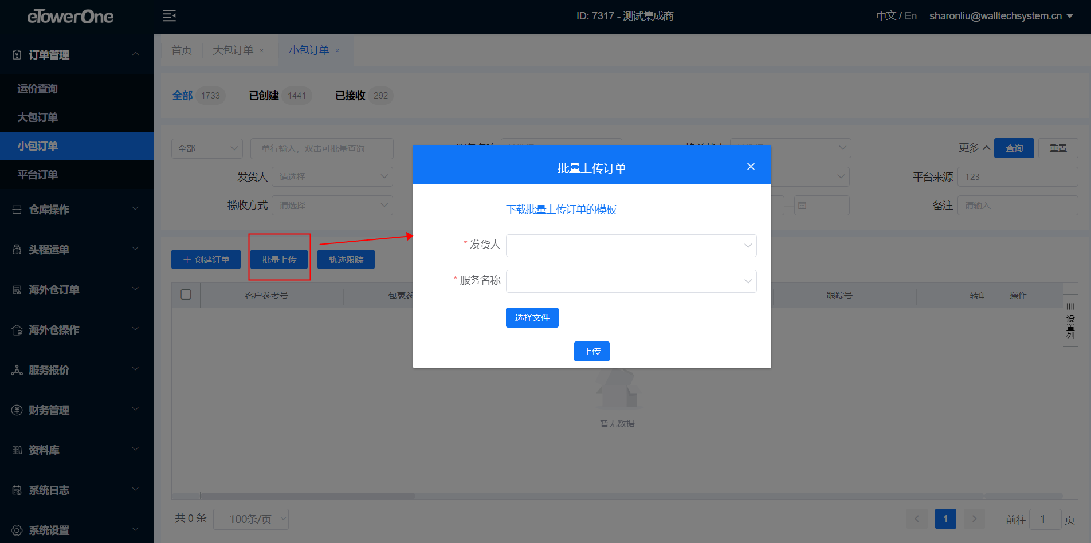This screenshot has width=1091, height=543.
Task: Show 已创建 1441 orders status tab
Action: click(280, 96)
